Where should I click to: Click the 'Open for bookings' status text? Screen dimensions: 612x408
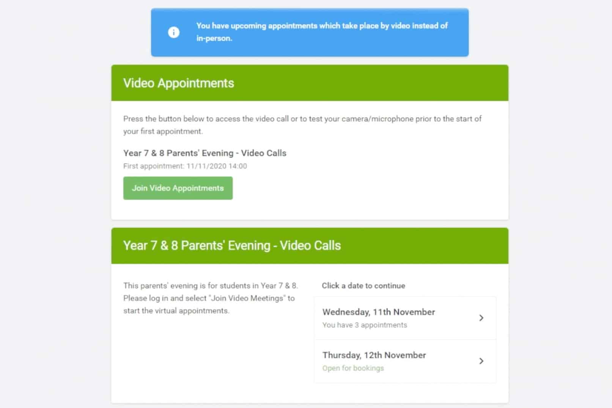click(x=353, y=368)
